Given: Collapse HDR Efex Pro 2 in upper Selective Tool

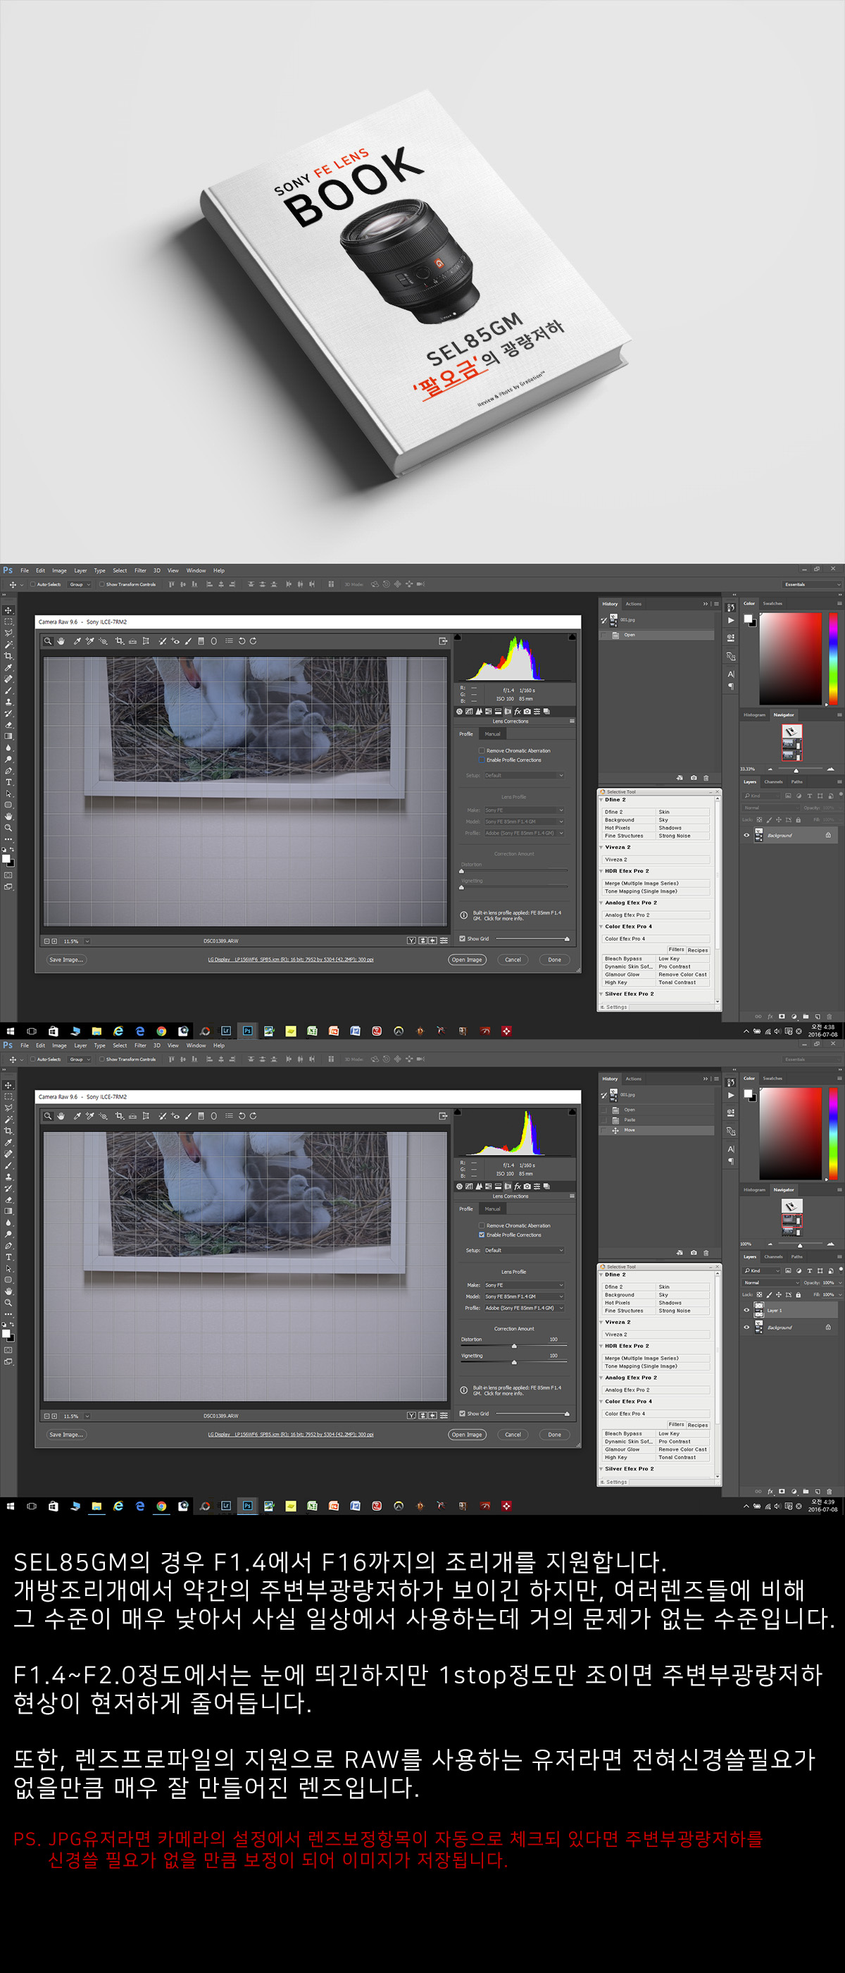Looking at the screenshot, I should pos(601,871).
